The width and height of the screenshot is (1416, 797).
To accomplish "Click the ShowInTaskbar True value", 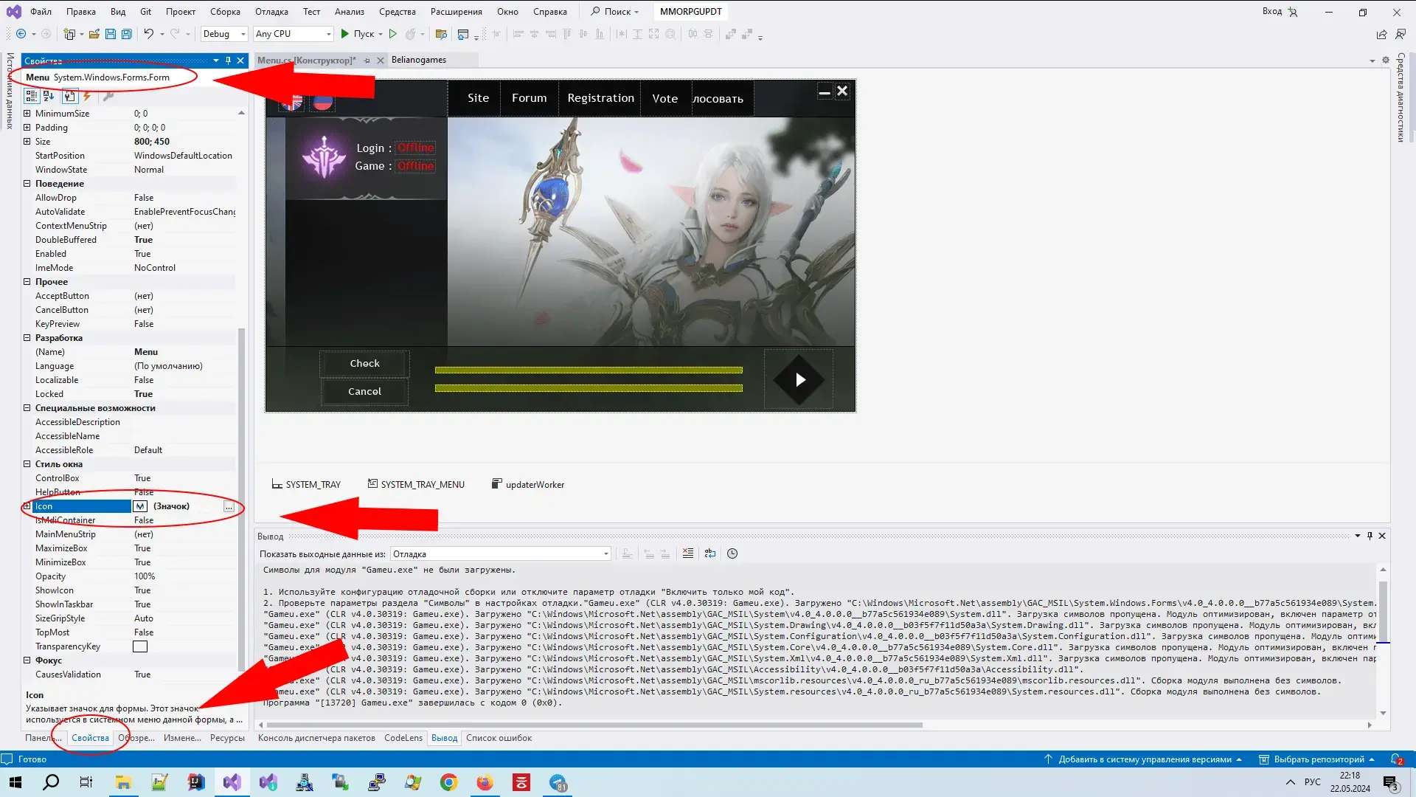I will 142,604.
